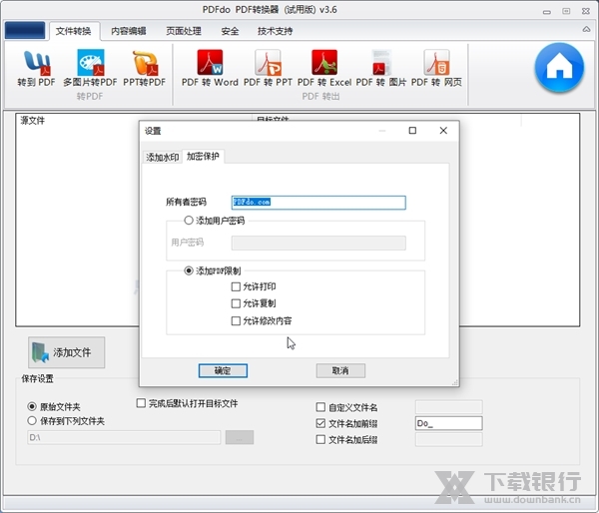Enable 允许复制 checkbox
Screen dimensions: 599x513
236,303
